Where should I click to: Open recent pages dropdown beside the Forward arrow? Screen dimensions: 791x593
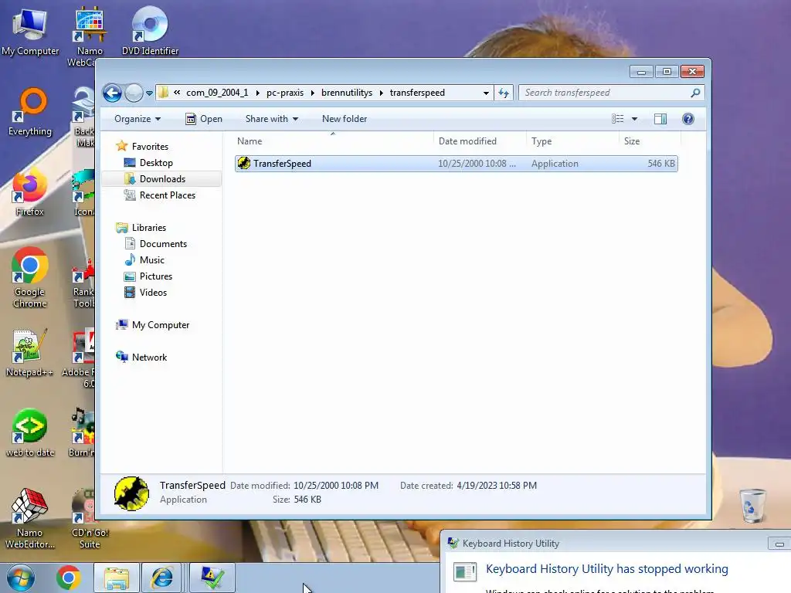(149, 93)
